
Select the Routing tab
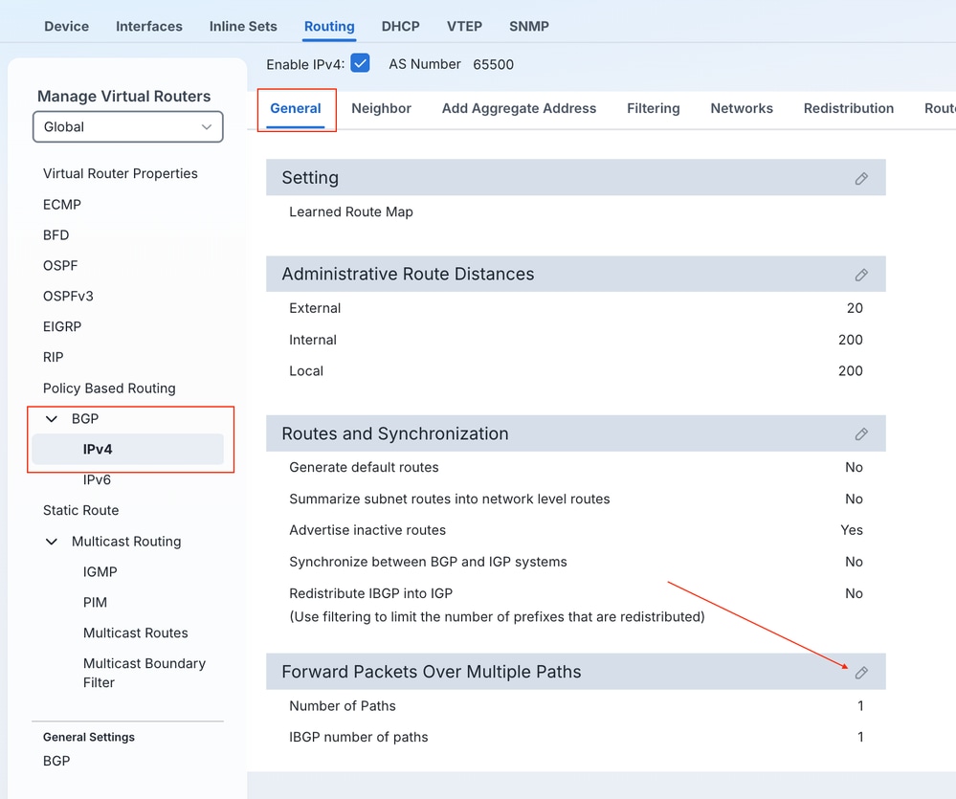click(329, 26)
